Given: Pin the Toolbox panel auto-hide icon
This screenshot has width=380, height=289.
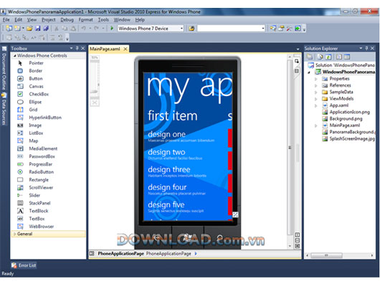Looking at the screenshot, I should [77, 49].
